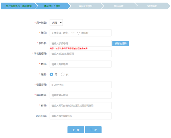This screenshot has height=138, width=171.
Task: Focus the 手机验证码 input field
Action: [x=80, y=54]
